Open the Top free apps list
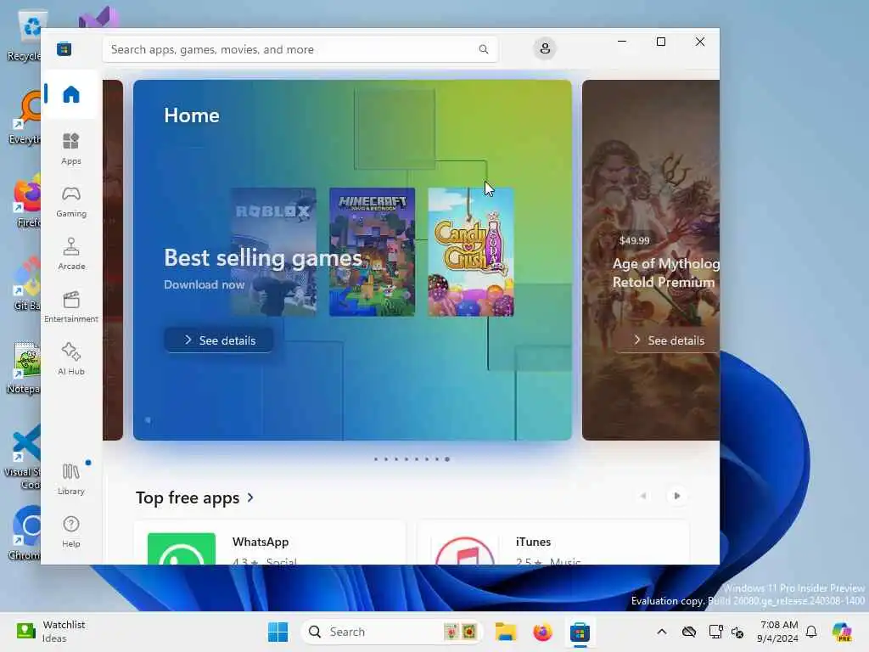This screenshot has width=869, height=652. pos(194,497)
